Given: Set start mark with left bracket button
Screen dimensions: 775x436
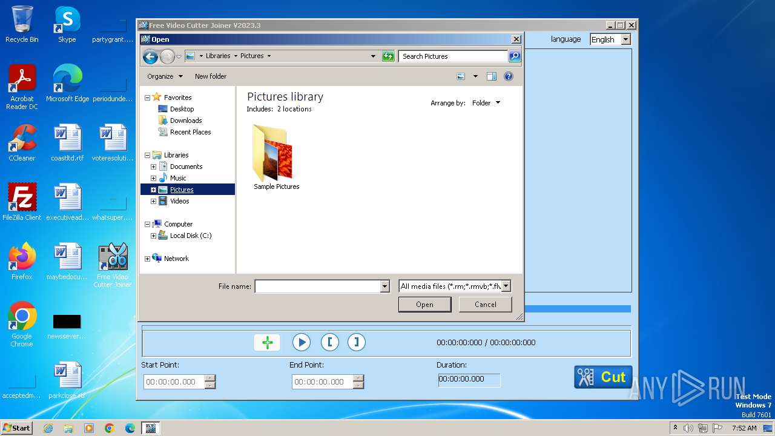Looking at the screenshot, I should 329,342.
